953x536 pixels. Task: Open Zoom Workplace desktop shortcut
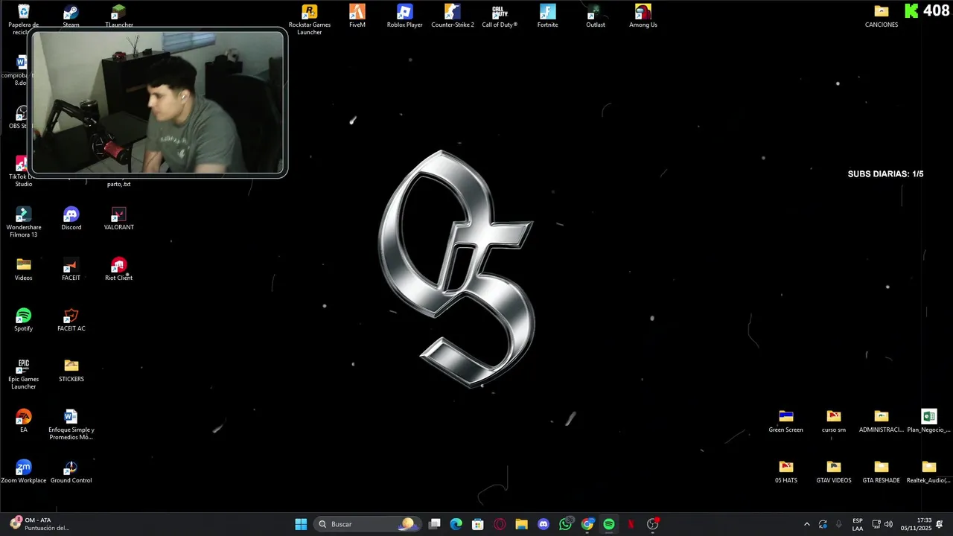[24, 472]
